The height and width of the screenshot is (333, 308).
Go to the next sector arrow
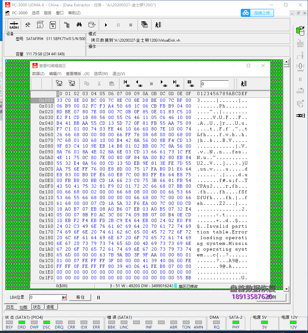pos(164,83)
